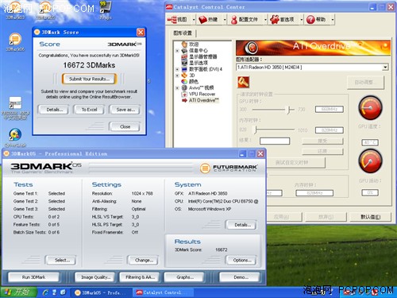Expand the 数字面板 (DVI) 4 node
Screen dimensions: 397x298
(x=177, y=69)
